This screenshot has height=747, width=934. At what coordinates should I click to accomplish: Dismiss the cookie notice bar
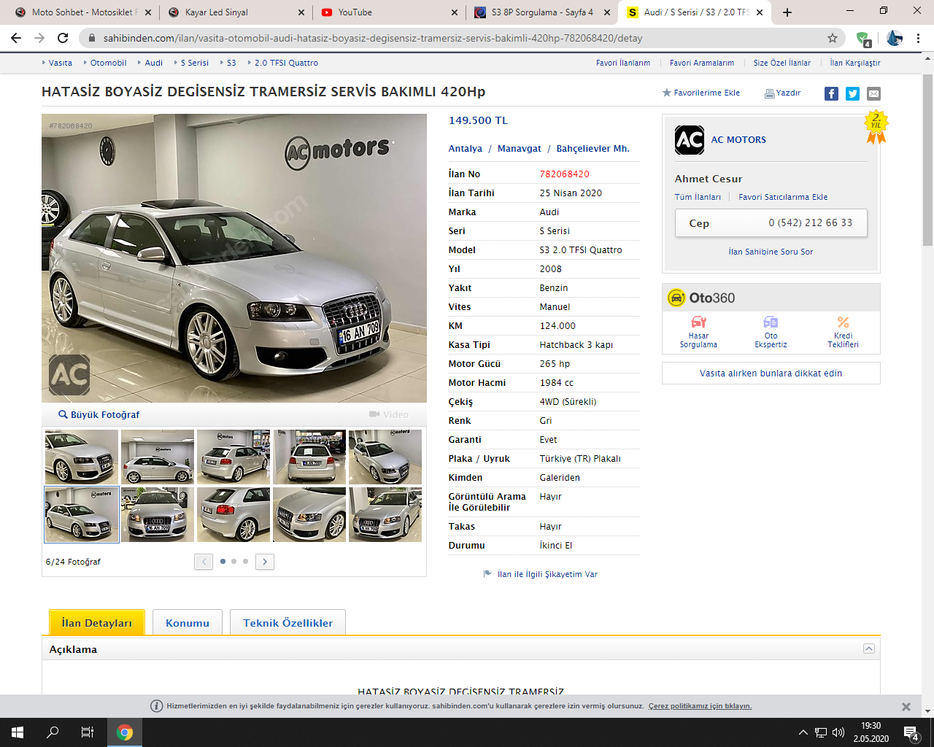click(x=906, y=706)
